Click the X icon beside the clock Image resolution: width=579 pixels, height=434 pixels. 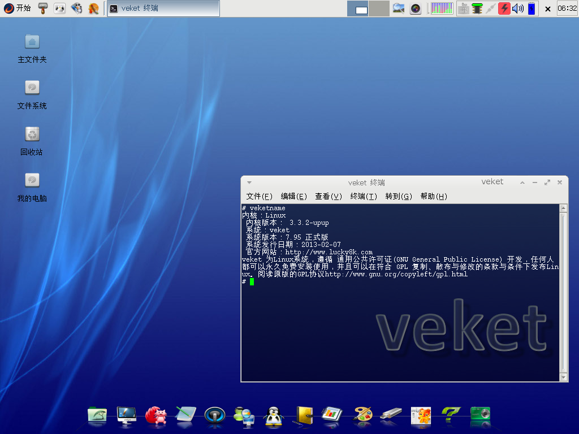[x=548, y=9]
